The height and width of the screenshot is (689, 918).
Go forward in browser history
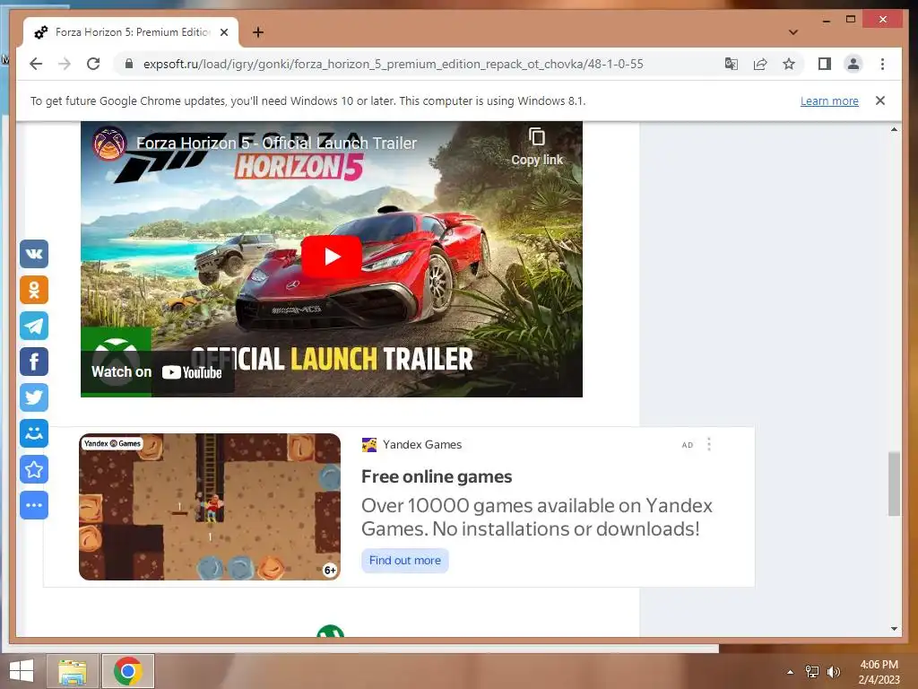65,64
